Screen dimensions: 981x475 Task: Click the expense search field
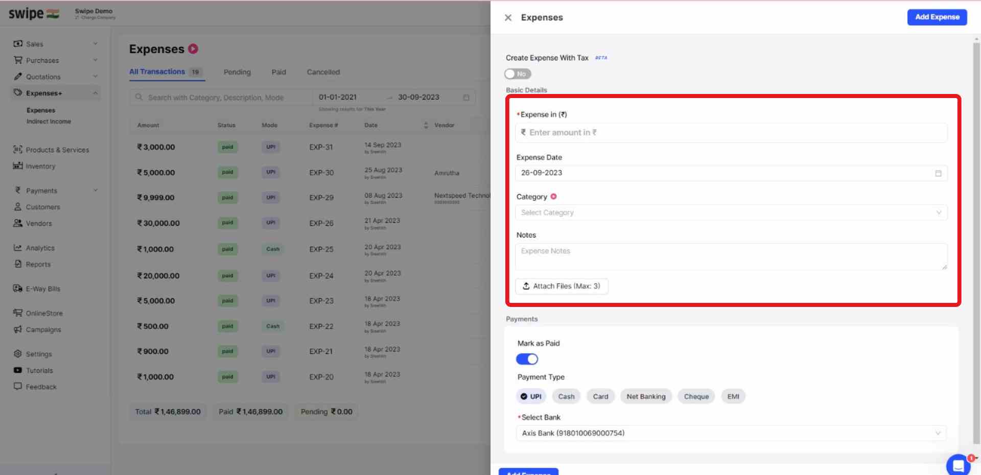click(221, 97)
